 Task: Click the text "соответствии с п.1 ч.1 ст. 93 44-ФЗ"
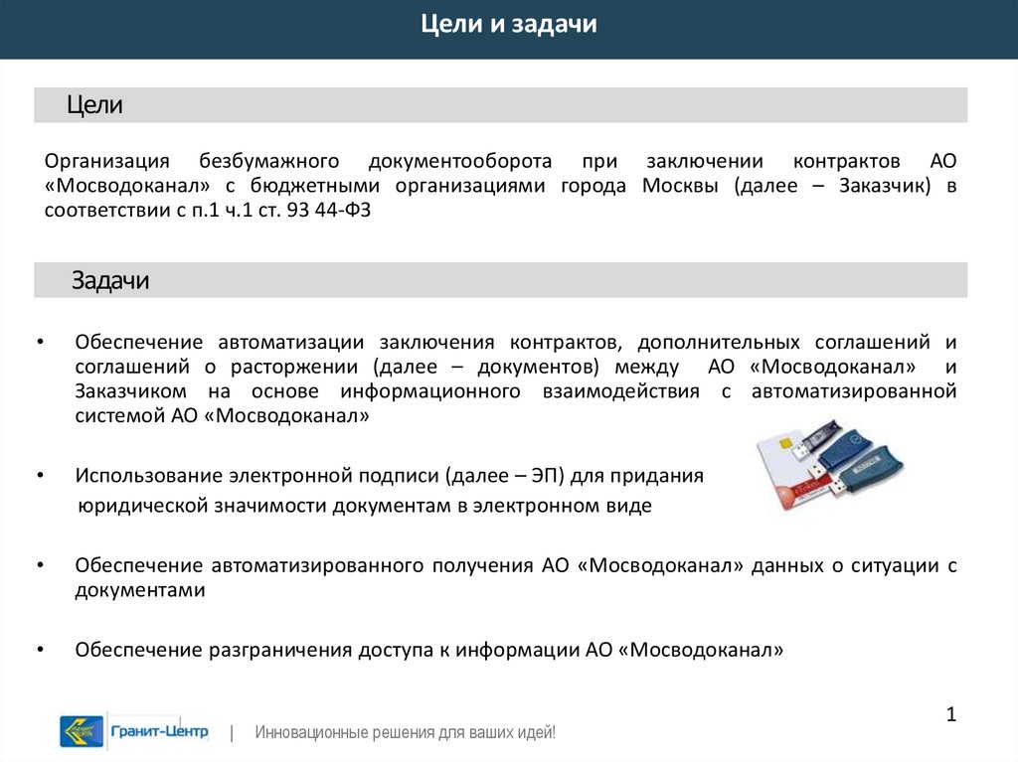208,210
